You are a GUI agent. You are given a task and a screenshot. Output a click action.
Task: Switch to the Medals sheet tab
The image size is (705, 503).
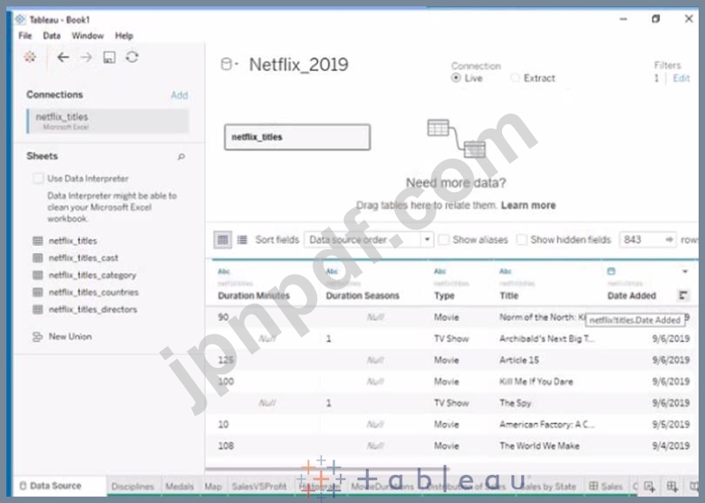[x=179, y=487]
